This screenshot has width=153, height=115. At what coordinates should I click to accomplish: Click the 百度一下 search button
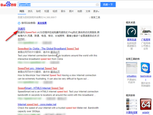click(x=108, y=5)
